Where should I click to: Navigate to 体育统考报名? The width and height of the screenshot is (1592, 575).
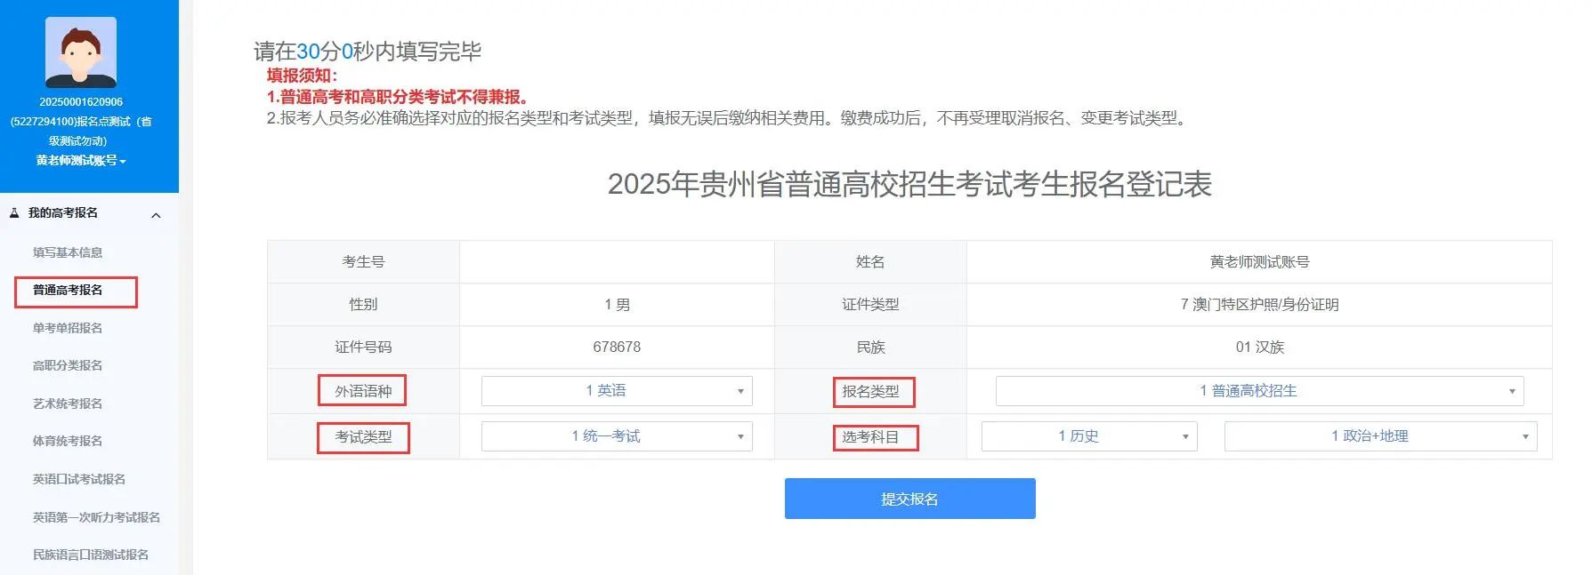[x=68, y=441]
